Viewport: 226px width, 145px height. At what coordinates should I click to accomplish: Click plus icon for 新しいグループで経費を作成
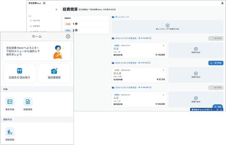167,25
